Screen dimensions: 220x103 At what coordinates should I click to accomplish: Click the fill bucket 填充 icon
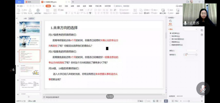[170, 21]
